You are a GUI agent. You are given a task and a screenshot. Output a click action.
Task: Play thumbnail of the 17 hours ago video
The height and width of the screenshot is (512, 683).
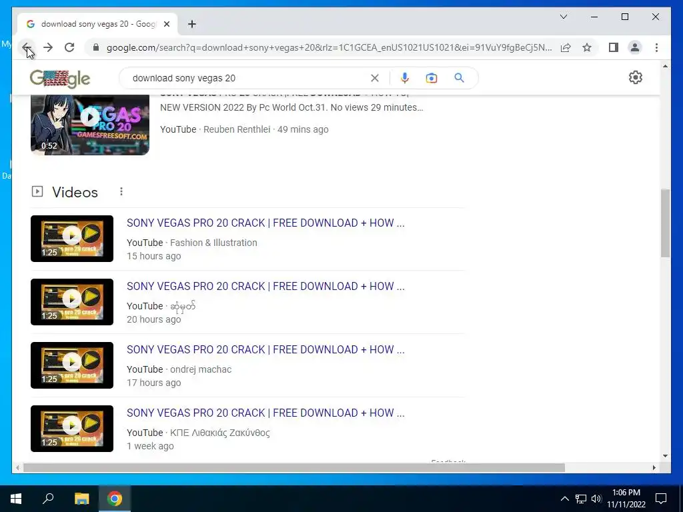[x=72, y=365]
